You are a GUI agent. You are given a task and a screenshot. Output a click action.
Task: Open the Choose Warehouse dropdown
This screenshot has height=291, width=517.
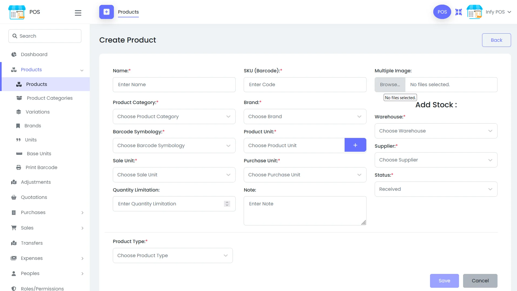point(436,131)
